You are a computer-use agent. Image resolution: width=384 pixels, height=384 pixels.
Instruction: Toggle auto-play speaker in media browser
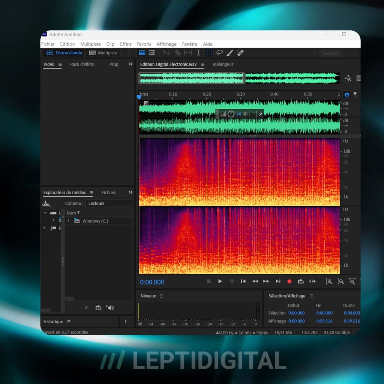(x=110, y=307)
